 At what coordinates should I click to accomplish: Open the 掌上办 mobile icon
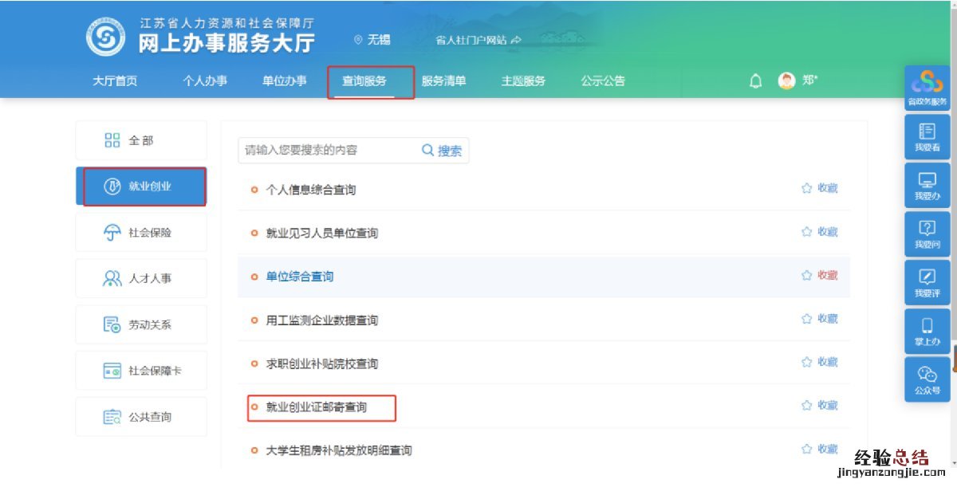click(x=927, y=331)
